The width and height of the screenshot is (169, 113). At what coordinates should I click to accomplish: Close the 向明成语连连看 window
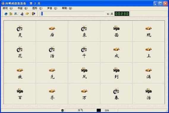[x=165, y=4]
